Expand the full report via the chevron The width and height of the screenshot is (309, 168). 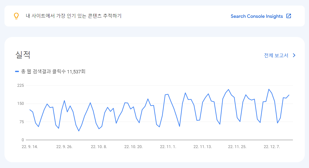click(x=294, y=55)
